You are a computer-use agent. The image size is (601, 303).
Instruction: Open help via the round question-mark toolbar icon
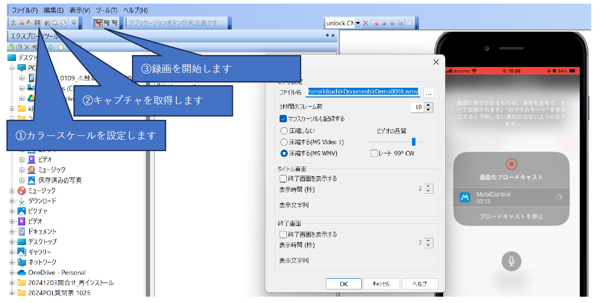(74, 23)
